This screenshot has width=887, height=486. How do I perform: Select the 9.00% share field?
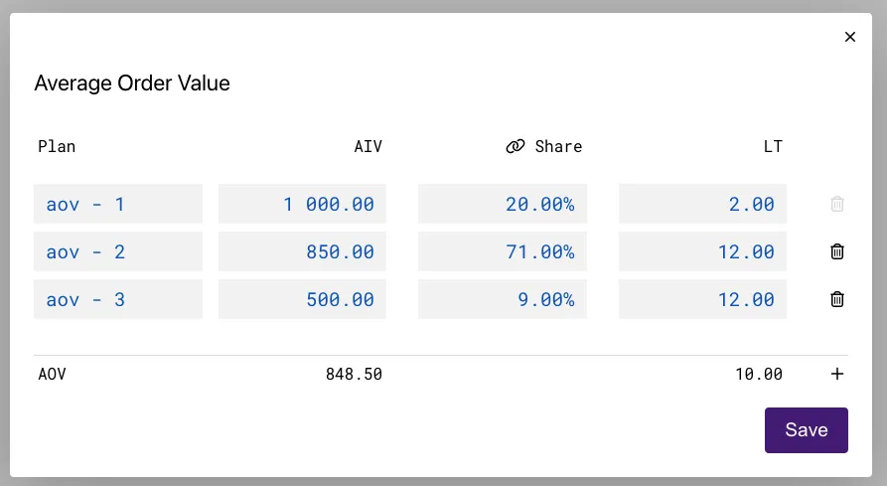tap(503, 299)
